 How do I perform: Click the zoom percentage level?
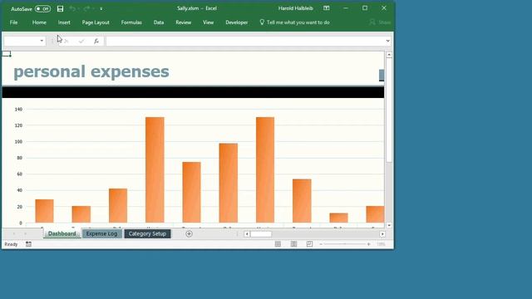point(381,244)
